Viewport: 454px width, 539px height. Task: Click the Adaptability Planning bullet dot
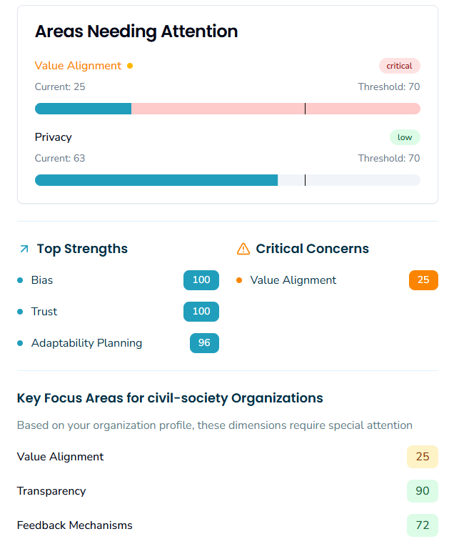click(x=21, y=343)
